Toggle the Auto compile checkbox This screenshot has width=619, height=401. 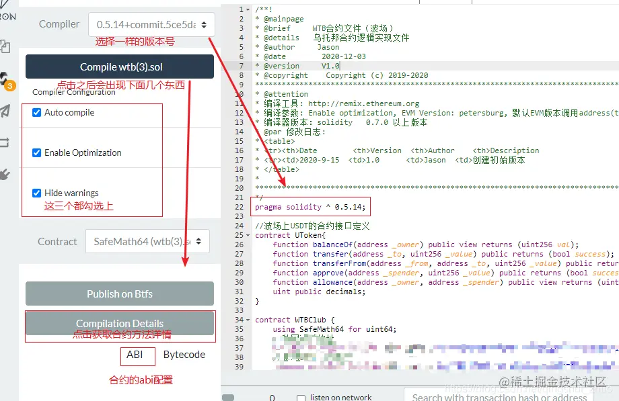[37, 113]
